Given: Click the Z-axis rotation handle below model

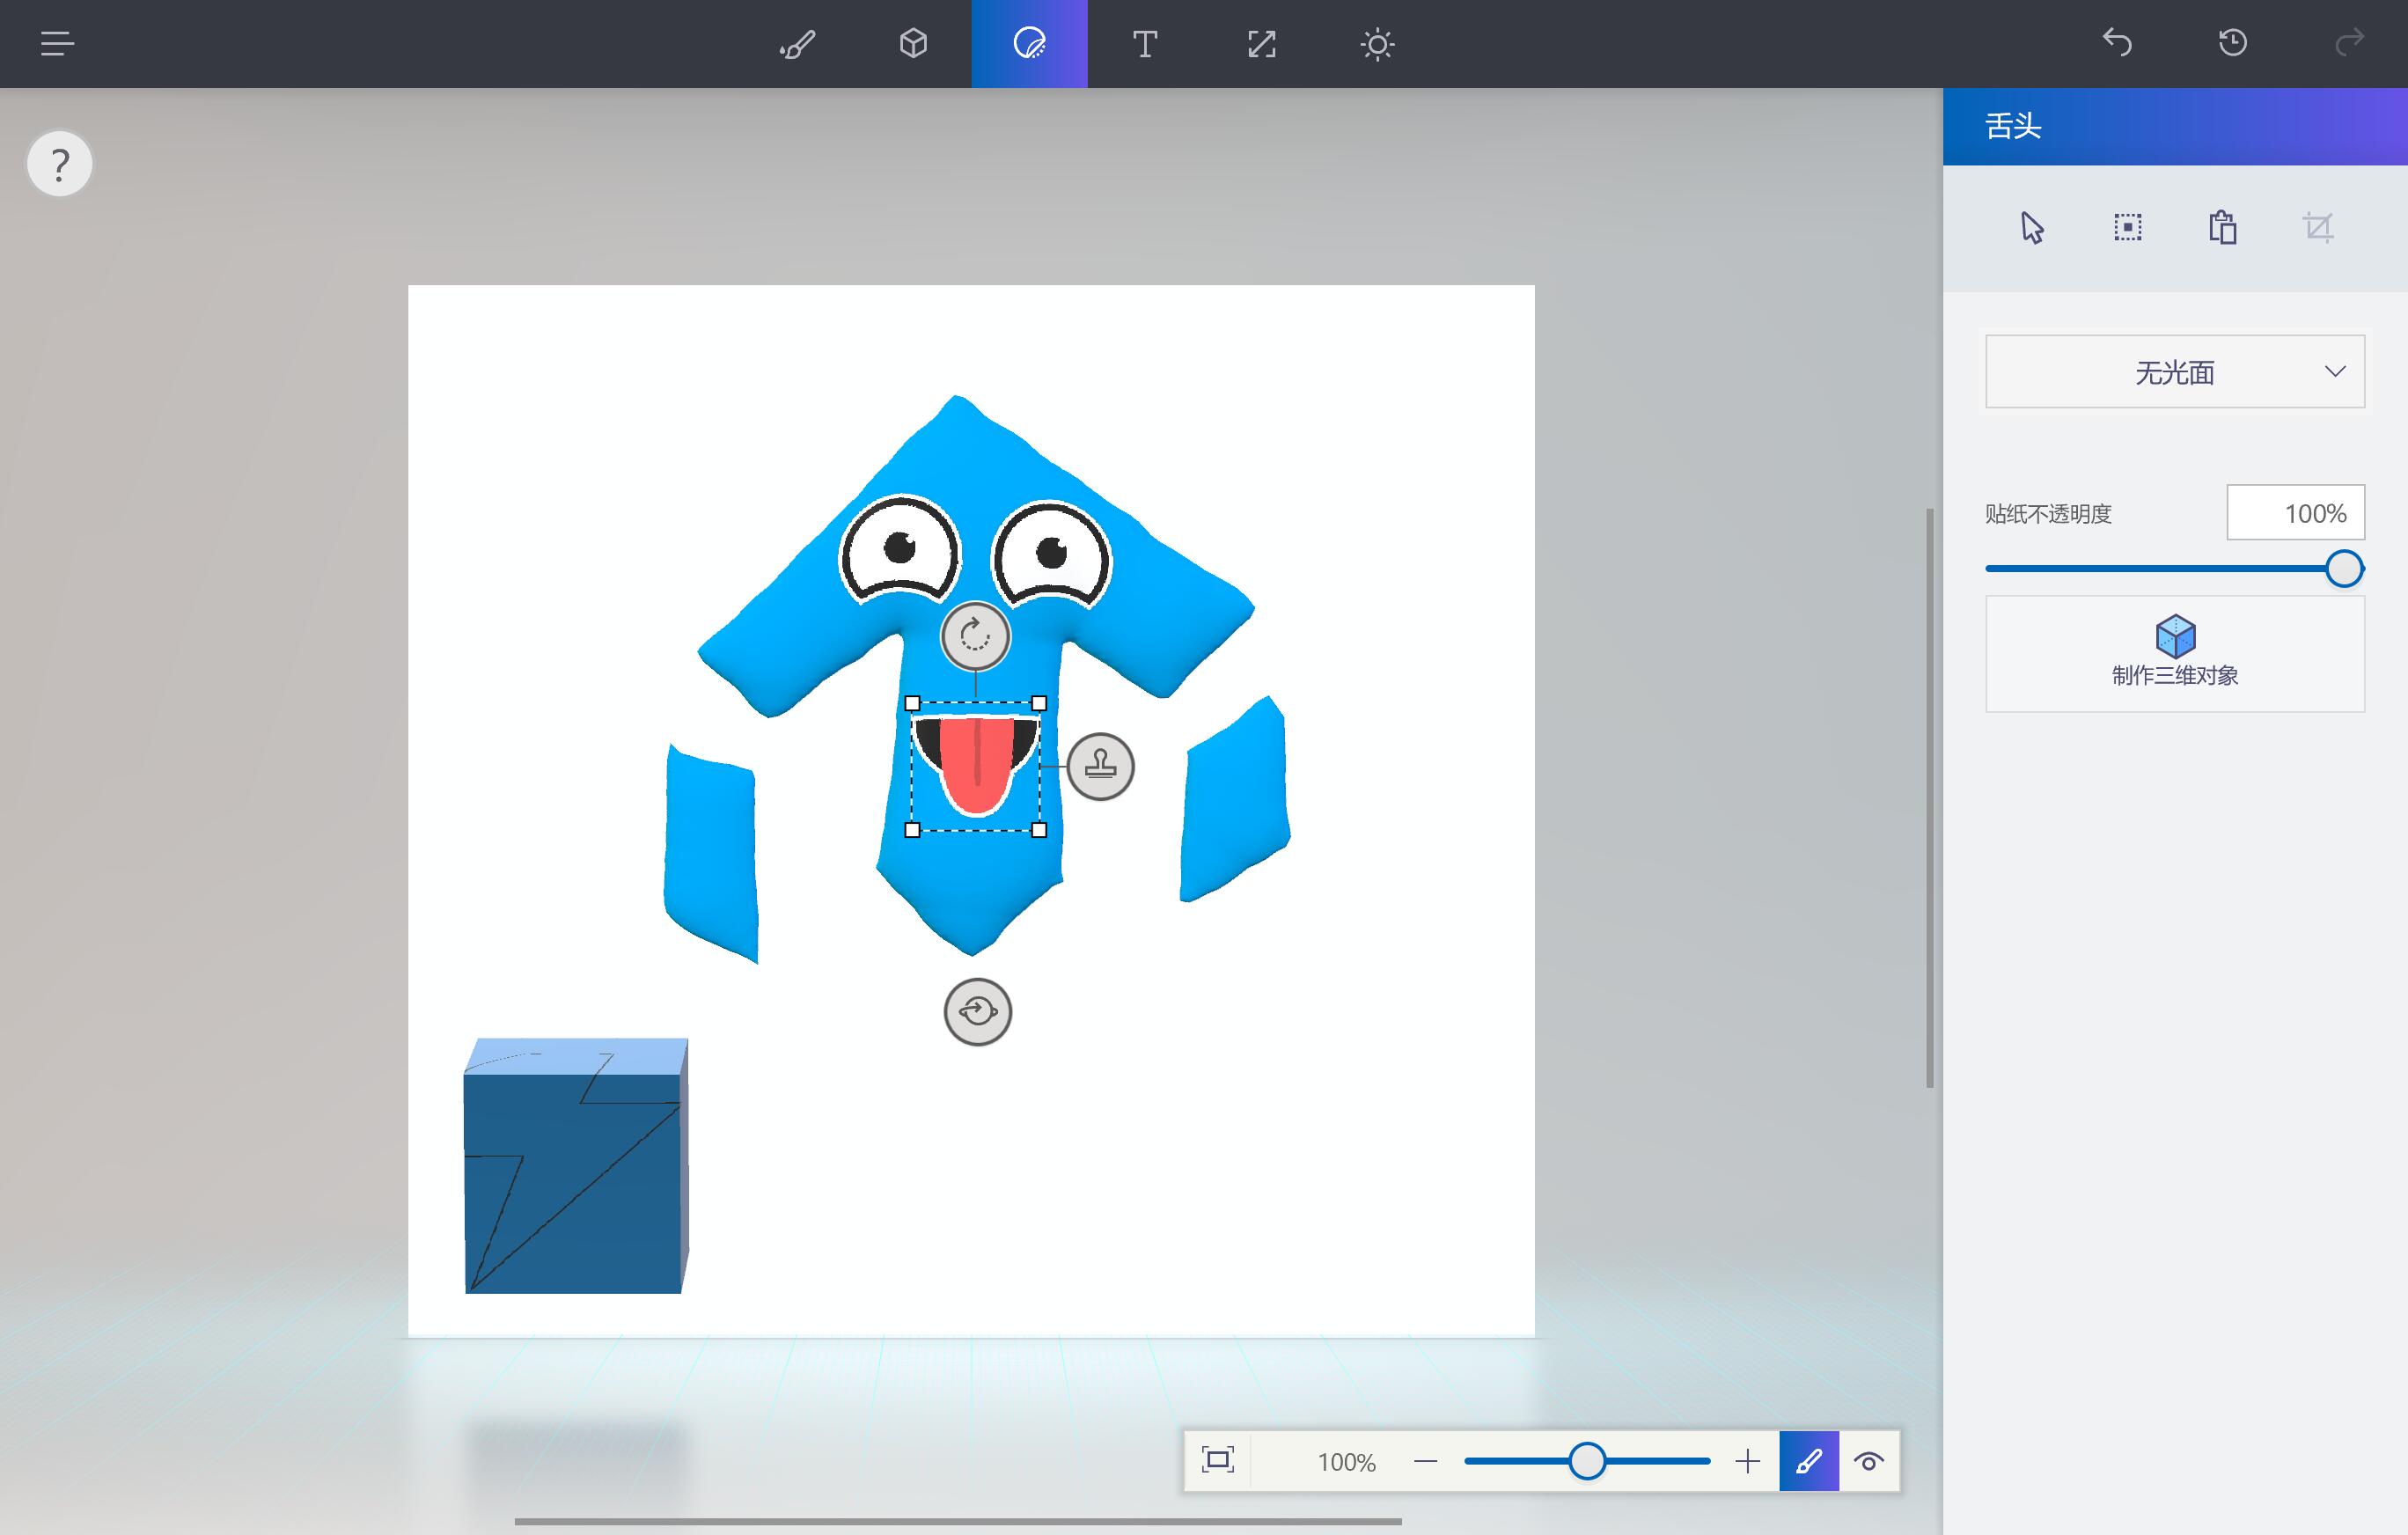Looking at the screenshot, I should pyautogui.click(x=977, y=1011).
